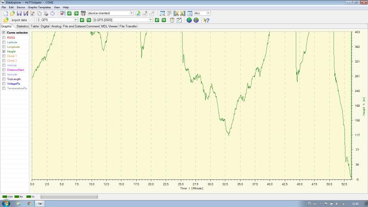Click the edit record pencil icon
The height and width of the screenshot is (207, 368).
[x=179, y=20]
